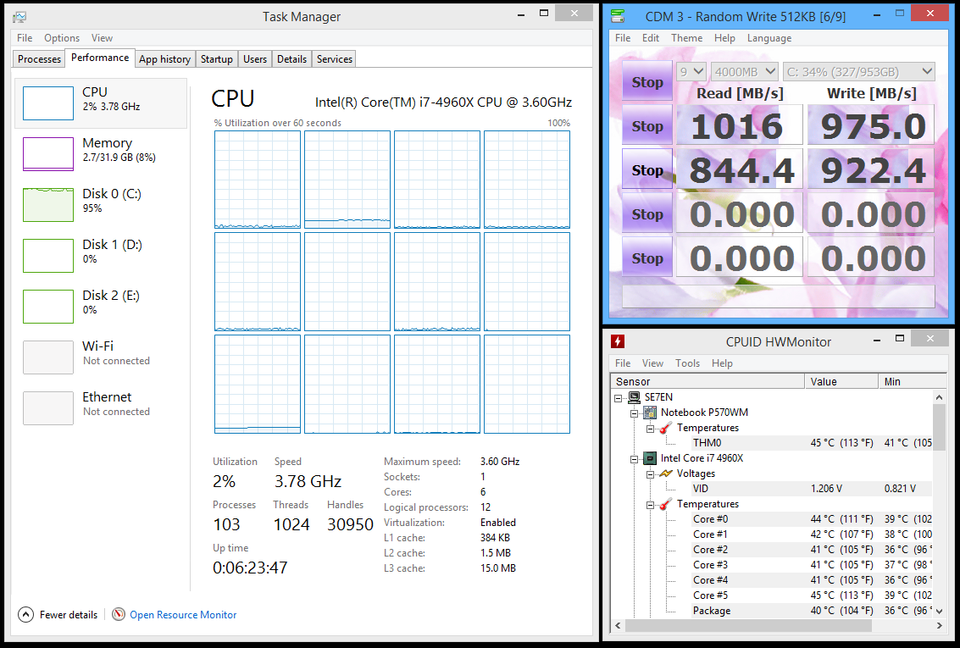
Task: Click thermometer icon above the Core #0 row
Action: 665,504
